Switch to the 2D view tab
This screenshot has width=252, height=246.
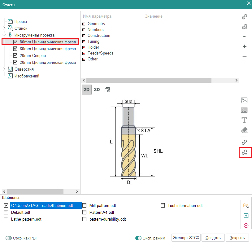tap(87, 90)
